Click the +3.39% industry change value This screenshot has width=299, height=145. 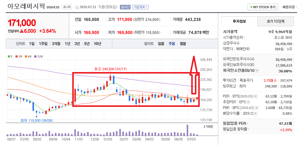[286, 130]
